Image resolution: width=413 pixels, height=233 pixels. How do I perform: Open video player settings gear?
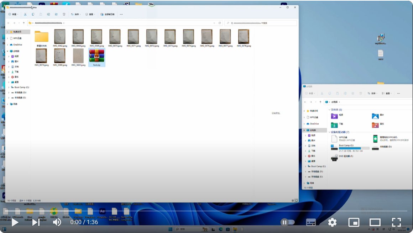click(332, 222)
